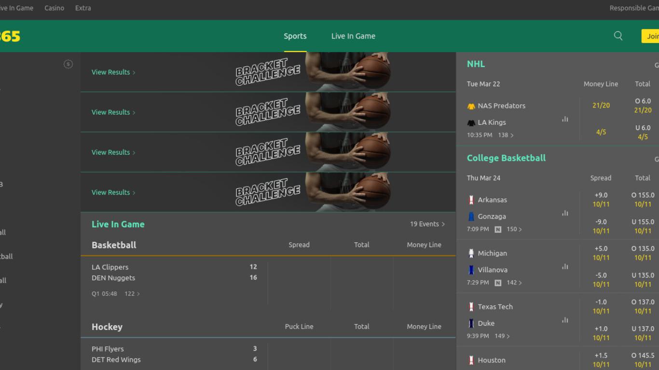Viewport: 659px width, 370px height.
Task: Click the Gonzaga jersey icon
Action: 471,216
